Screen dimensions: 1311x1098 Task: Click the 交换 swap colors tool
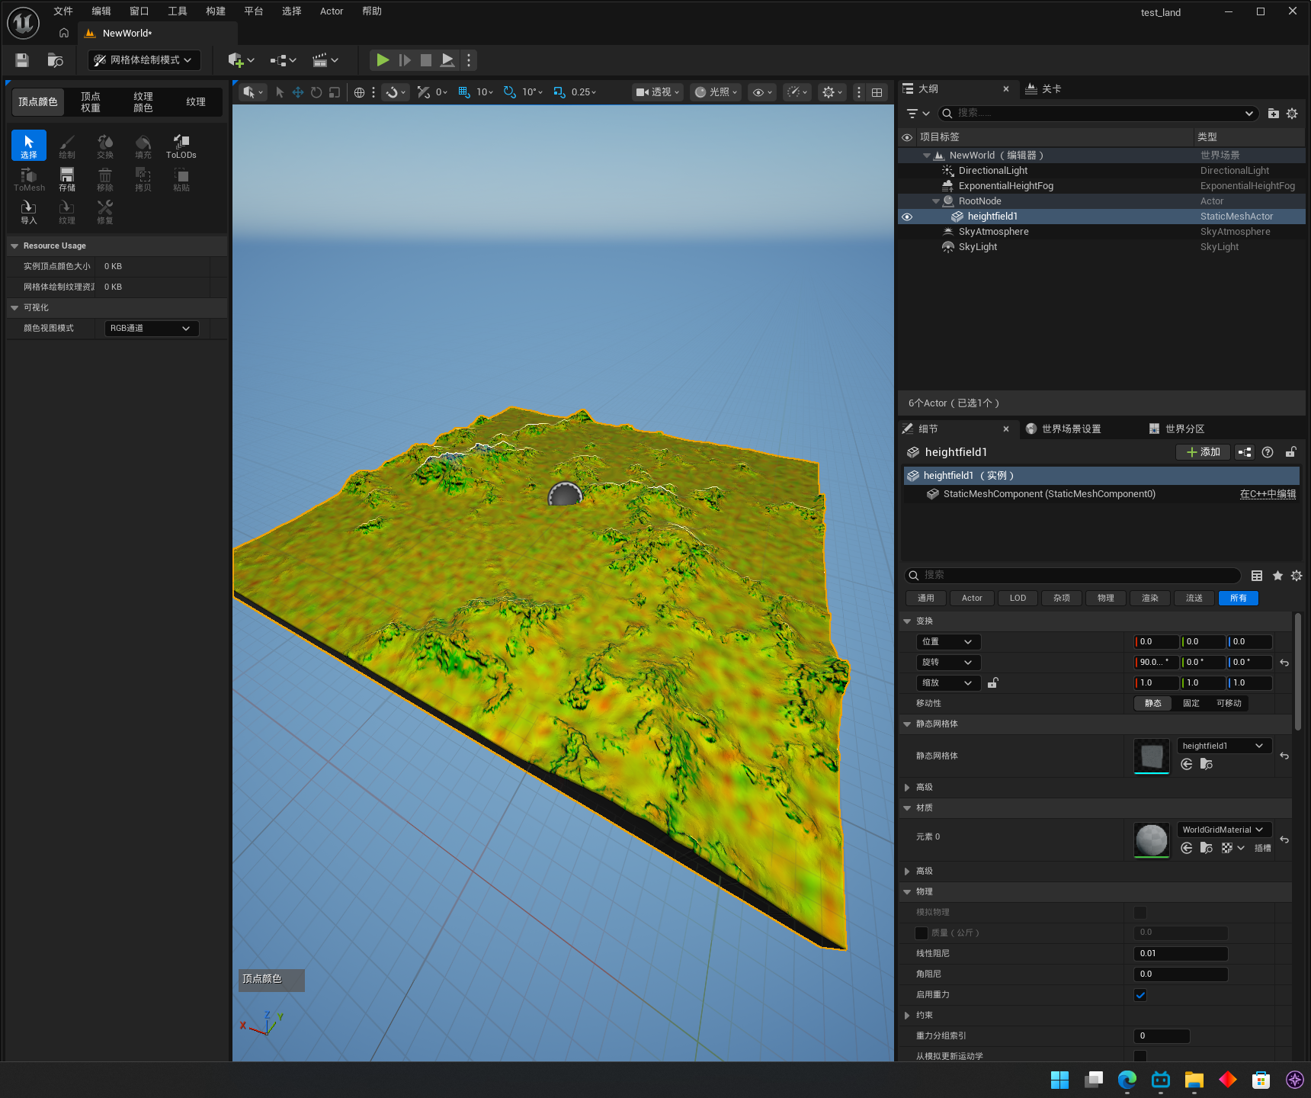click(x=105, y=146)
